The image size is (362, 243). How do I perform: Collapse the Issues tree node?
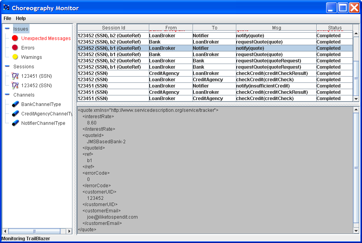click(7, 29)
